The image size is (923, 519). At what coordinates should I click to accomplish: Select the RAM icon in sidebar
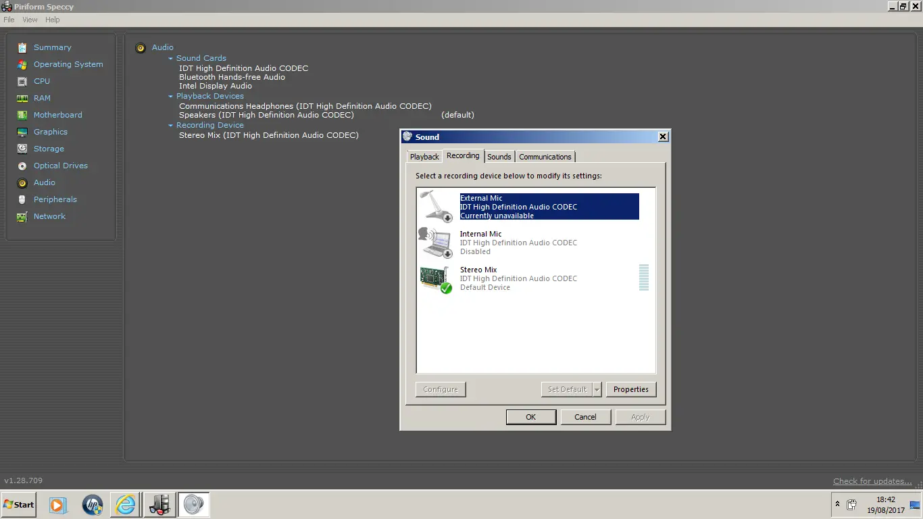[x=22, y=98]
